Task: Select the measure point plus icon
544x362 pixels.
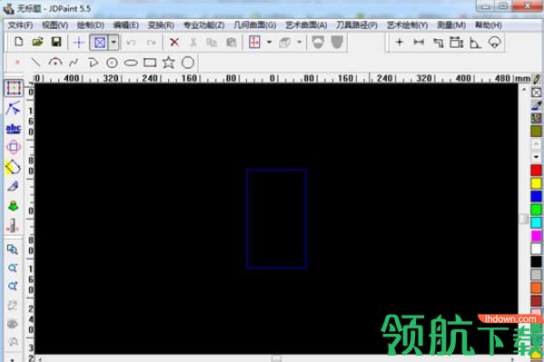Action: click(x=400, y=43)
